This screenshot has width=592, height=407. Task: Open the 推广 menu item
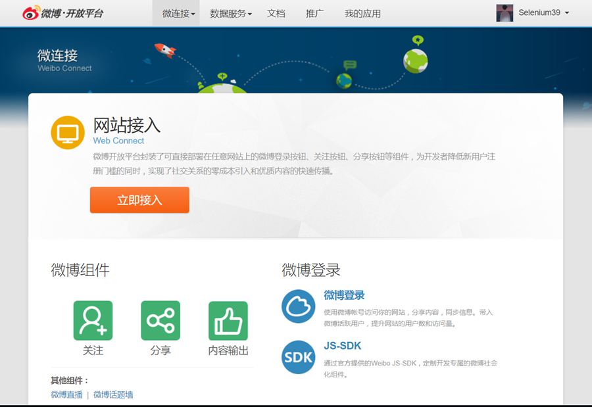click(x=315, y=13)
